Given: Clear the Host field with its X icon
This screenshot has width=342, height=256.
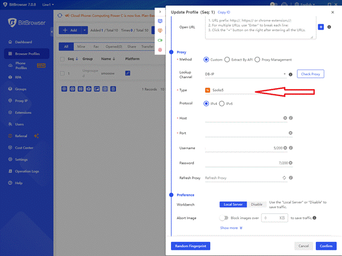Looking at the screenshot, I should (x=284, y=118).
